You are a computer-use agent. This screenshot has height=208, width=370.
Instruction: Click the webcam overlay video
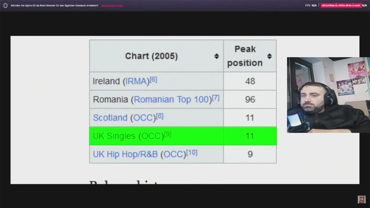tap(328, 95)
